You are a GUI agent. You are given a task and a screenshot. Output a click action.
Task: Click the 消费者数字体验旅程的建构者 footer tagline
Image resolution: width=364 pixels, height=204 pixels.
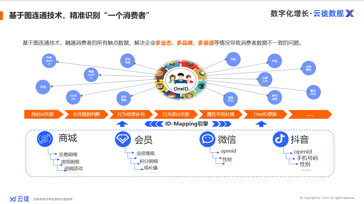coord(53,199)
